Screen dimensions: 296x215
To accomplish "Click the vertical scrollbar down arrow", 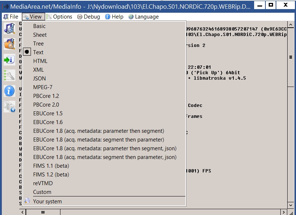I will tap(291, 205).
